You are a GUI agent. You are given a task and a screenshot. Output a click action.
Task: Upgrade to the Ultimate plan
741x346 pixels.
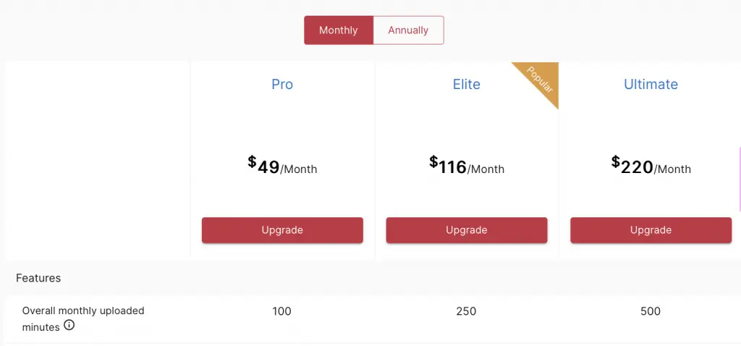(651, 230)
